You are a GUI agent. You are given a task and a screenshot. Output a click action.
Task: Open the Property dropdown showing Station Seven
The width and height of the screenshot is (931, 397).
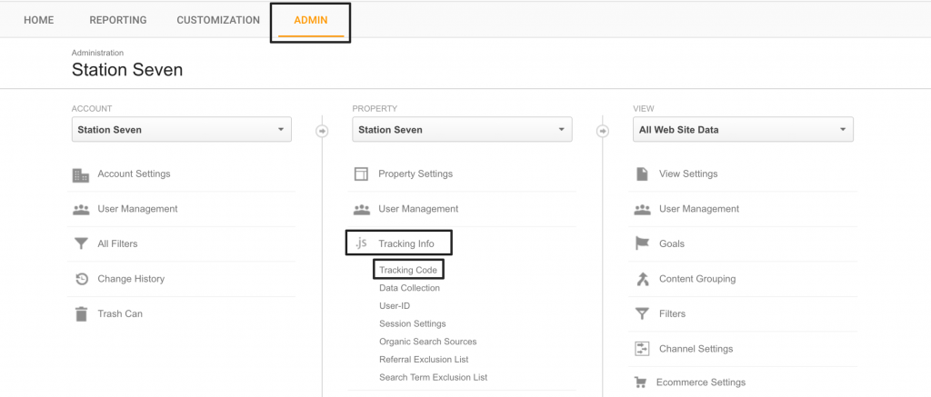(462, 129)
